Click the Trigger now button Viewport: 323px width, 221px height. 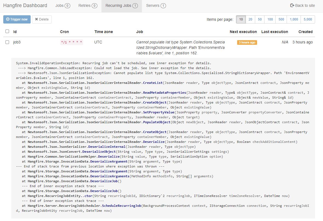pos(17,19)
